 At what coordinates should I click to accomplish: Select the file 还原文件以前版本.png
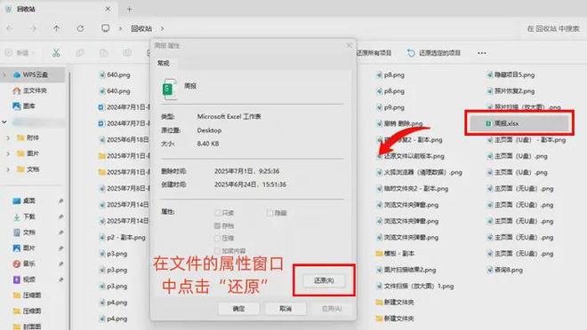(410, 155)
